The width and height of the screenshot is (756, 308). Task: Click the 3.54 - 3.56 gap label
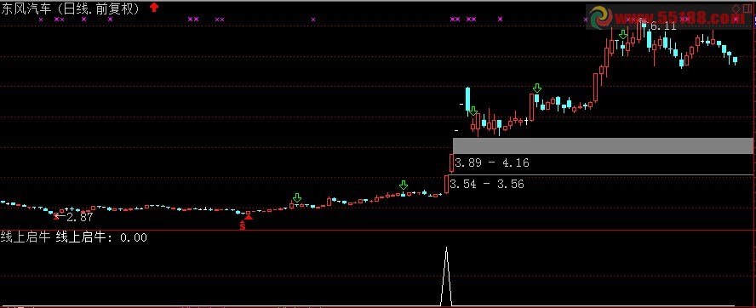point(486,184)
